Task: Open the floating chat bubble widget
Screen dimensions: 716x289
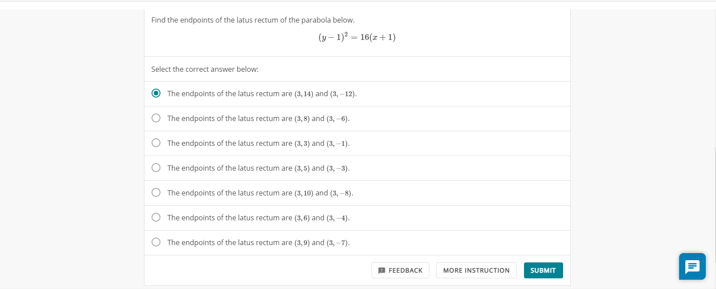Action: point(692,266)
